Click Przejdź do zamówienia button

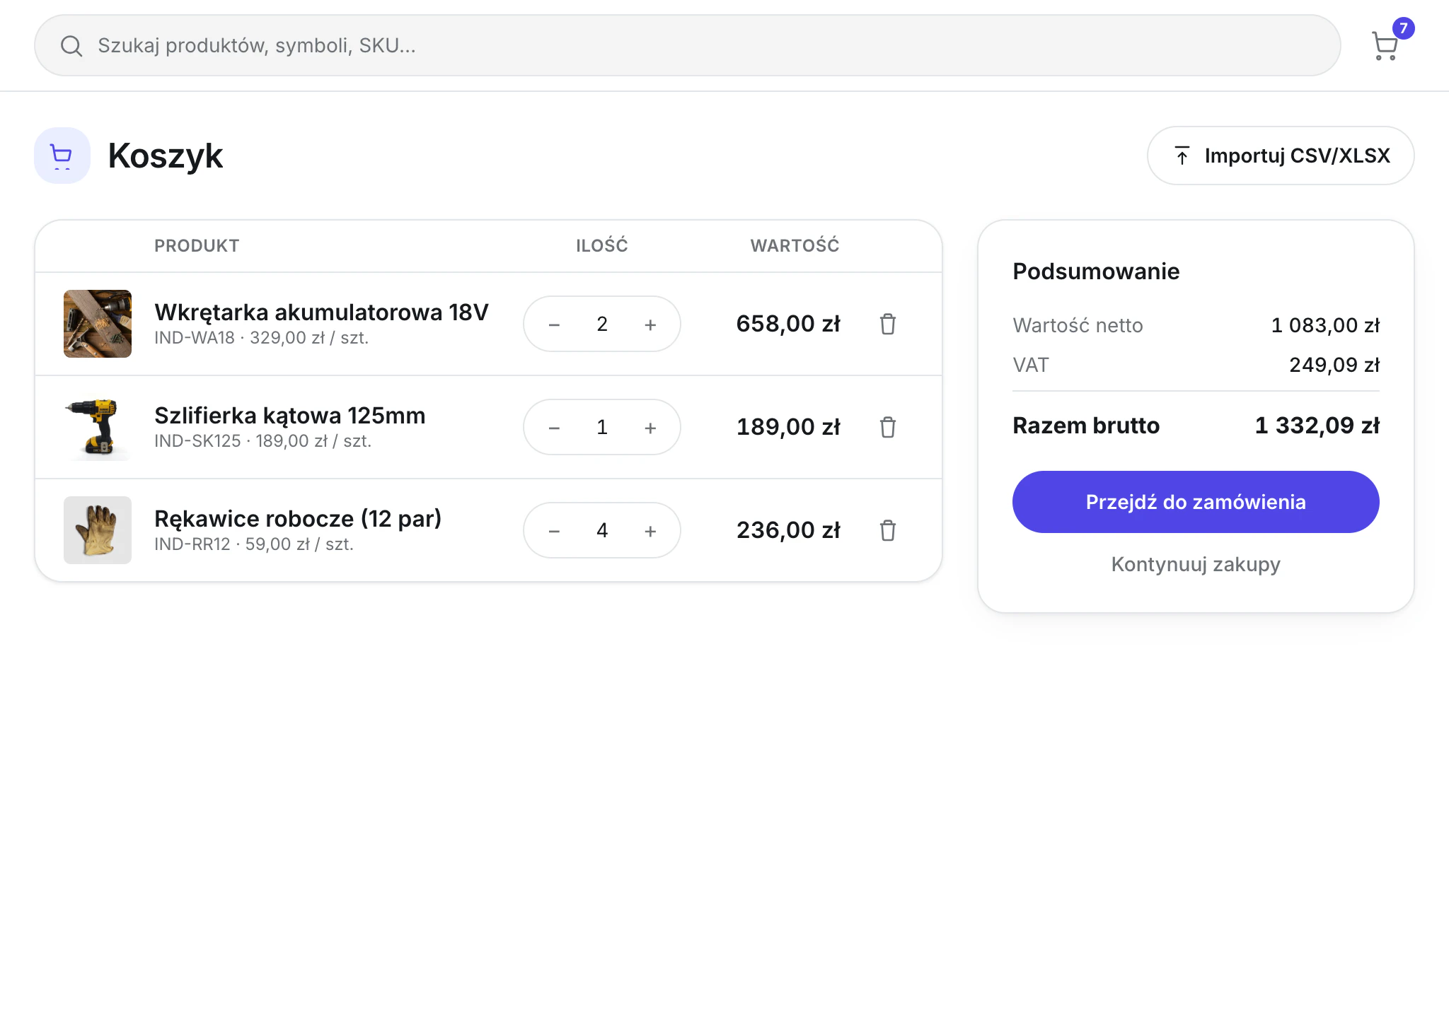pyautogui.click(x=1196, y=502)
